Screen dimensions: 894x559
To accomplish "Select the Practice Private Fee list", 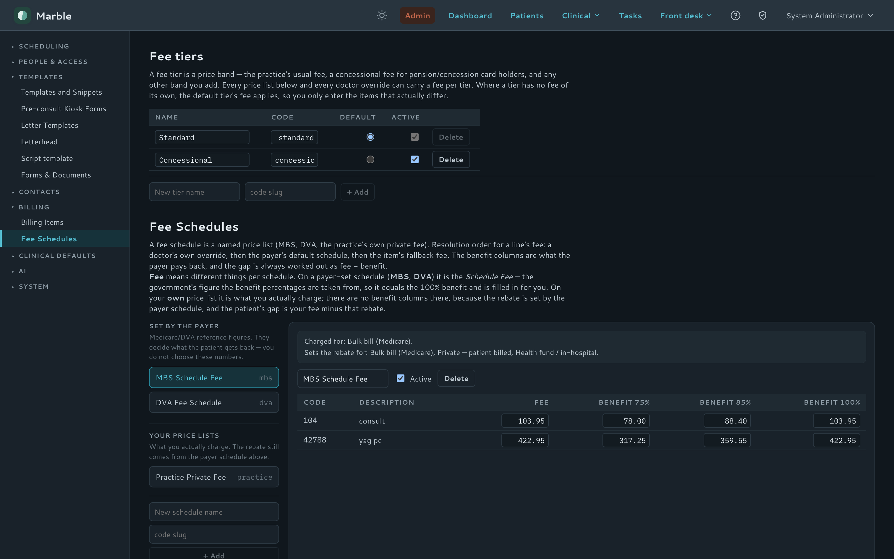I will tap(214, 477).
